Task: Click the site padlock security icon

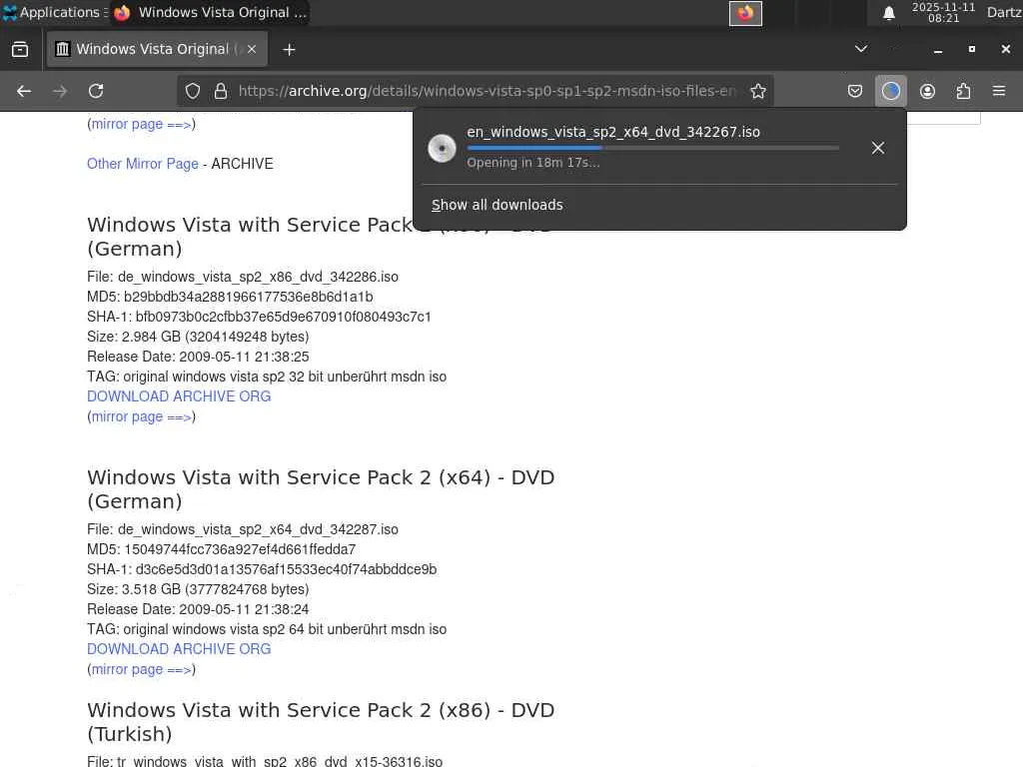Action: [x=221, y=91]
